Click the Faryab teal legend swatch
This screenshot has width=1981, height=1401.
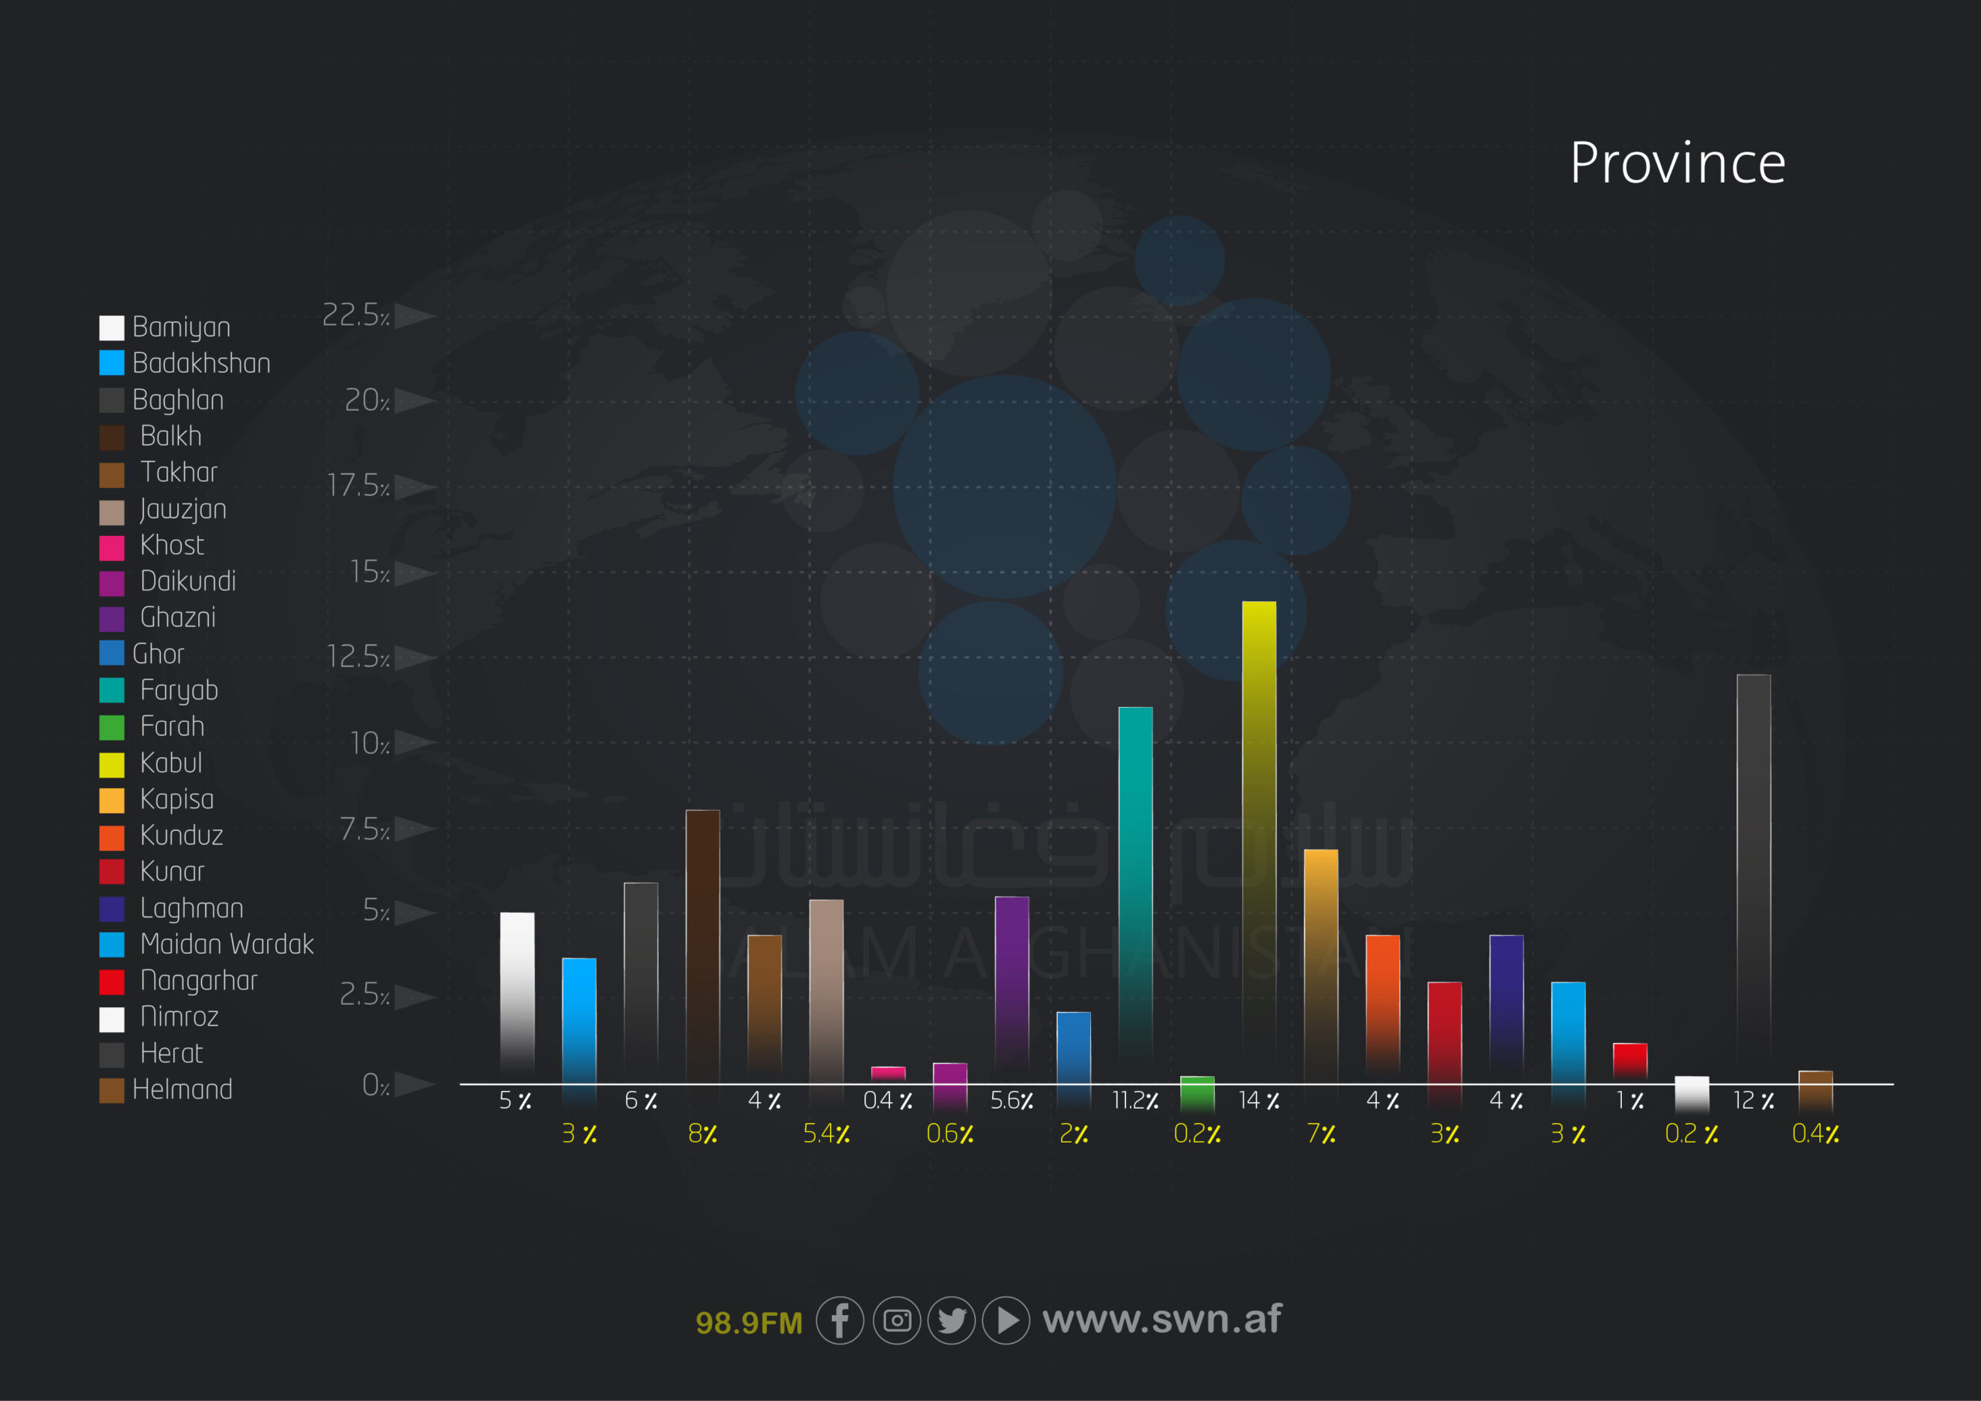(x=111, y=690)
